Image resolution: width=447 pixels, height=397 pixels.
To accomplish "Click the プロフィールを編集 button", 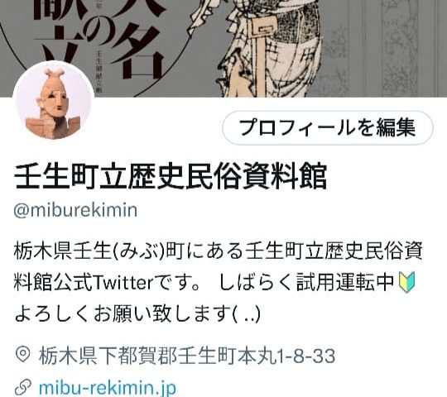I will click(x=328, y=128).
